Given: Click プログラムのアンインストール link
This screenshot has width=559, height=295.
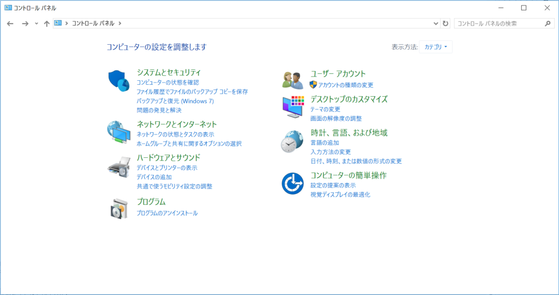Looking at the screenshot, I should (x=167, y=213).
